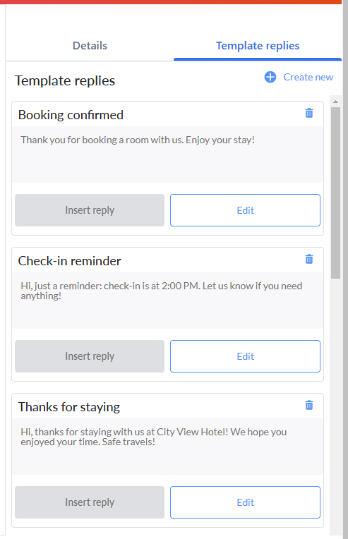Image resolution: width=348 pixels, height=539 pixels.
Task: Click the plus icon beside Create new
Action: (x=270, y=77)
